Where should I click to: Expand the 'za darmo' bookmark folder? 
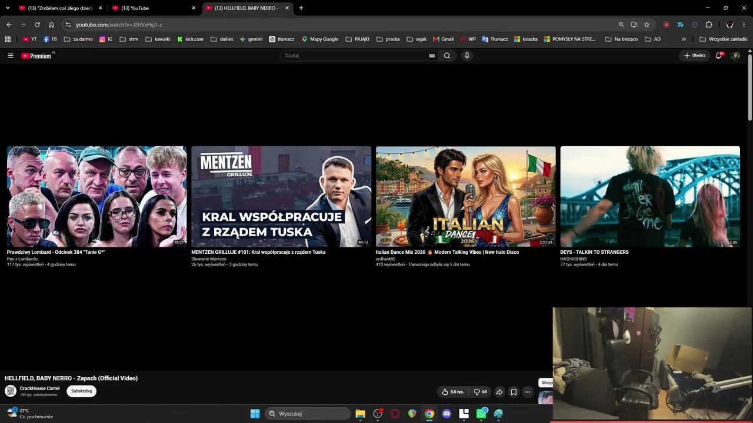click(78, 39)
